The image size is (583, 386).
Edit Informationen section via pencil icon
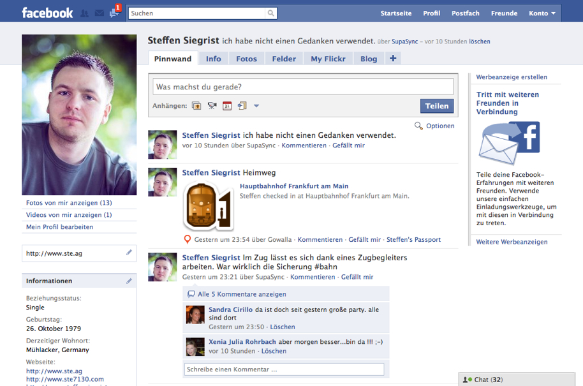pyautogui.click(x=129, y=281)
